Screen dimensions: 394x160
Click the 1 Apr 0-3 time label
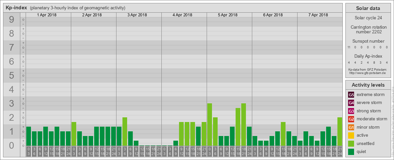[x=29, y=152]
